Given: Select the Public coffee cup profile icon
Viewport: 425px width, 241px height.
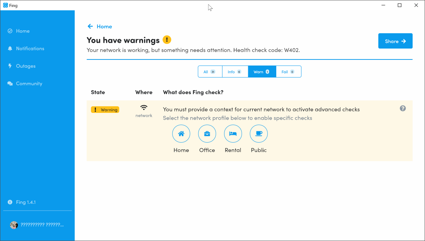Looking at the screenshot, I should 259,134.
